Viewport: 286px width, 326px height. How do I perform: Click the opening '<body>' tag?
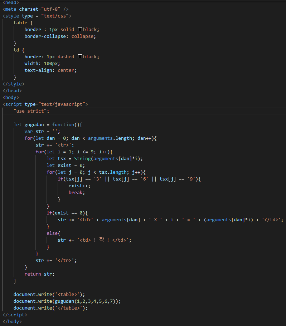(x=11, y=98)
